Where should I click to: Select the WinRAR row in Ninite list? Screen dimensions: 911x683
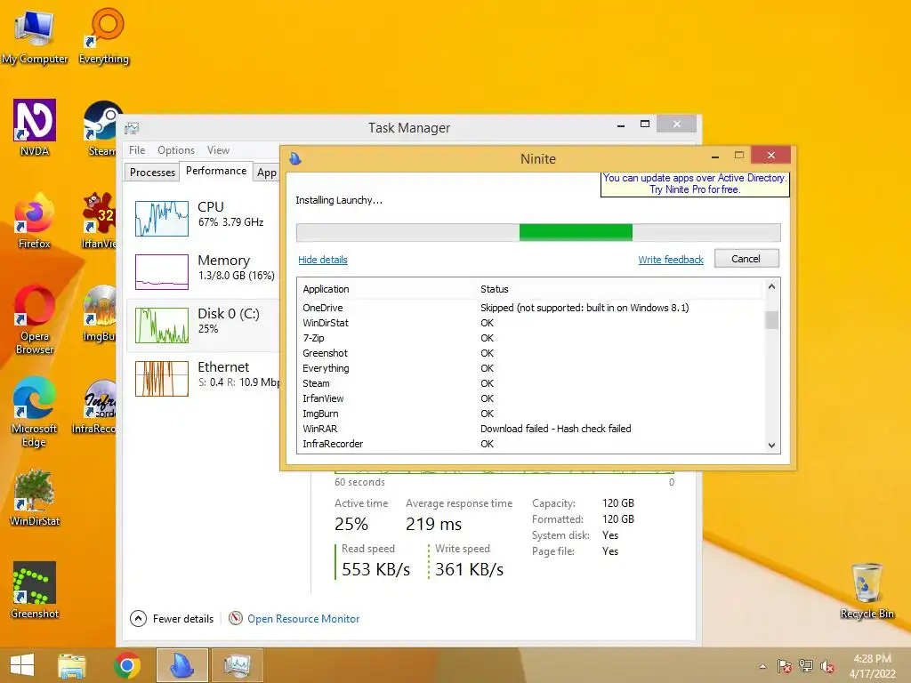pyautogui.click(x=531, y=429)
